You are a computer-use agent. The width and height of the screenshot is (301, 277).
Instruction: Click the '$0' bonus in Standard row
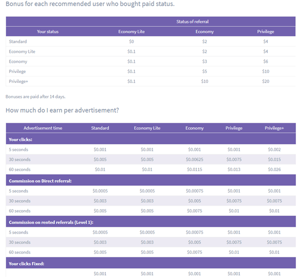pyautogui.click(x=131, y=42)
